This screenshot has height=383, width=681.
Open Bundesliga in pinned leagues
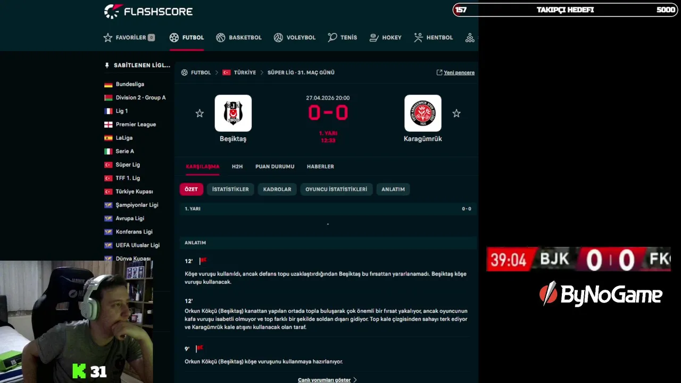click(130, 84)
